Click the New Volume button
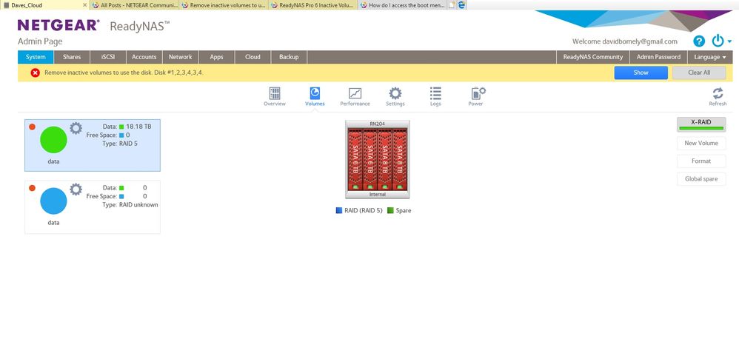 pos(701,143)
